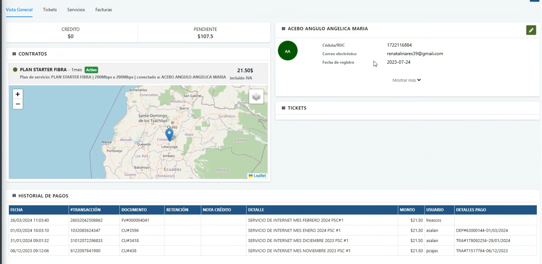Click the PLAN STARTER FIBRA contract title
The image size is (542, 264).
coord(43,70)
